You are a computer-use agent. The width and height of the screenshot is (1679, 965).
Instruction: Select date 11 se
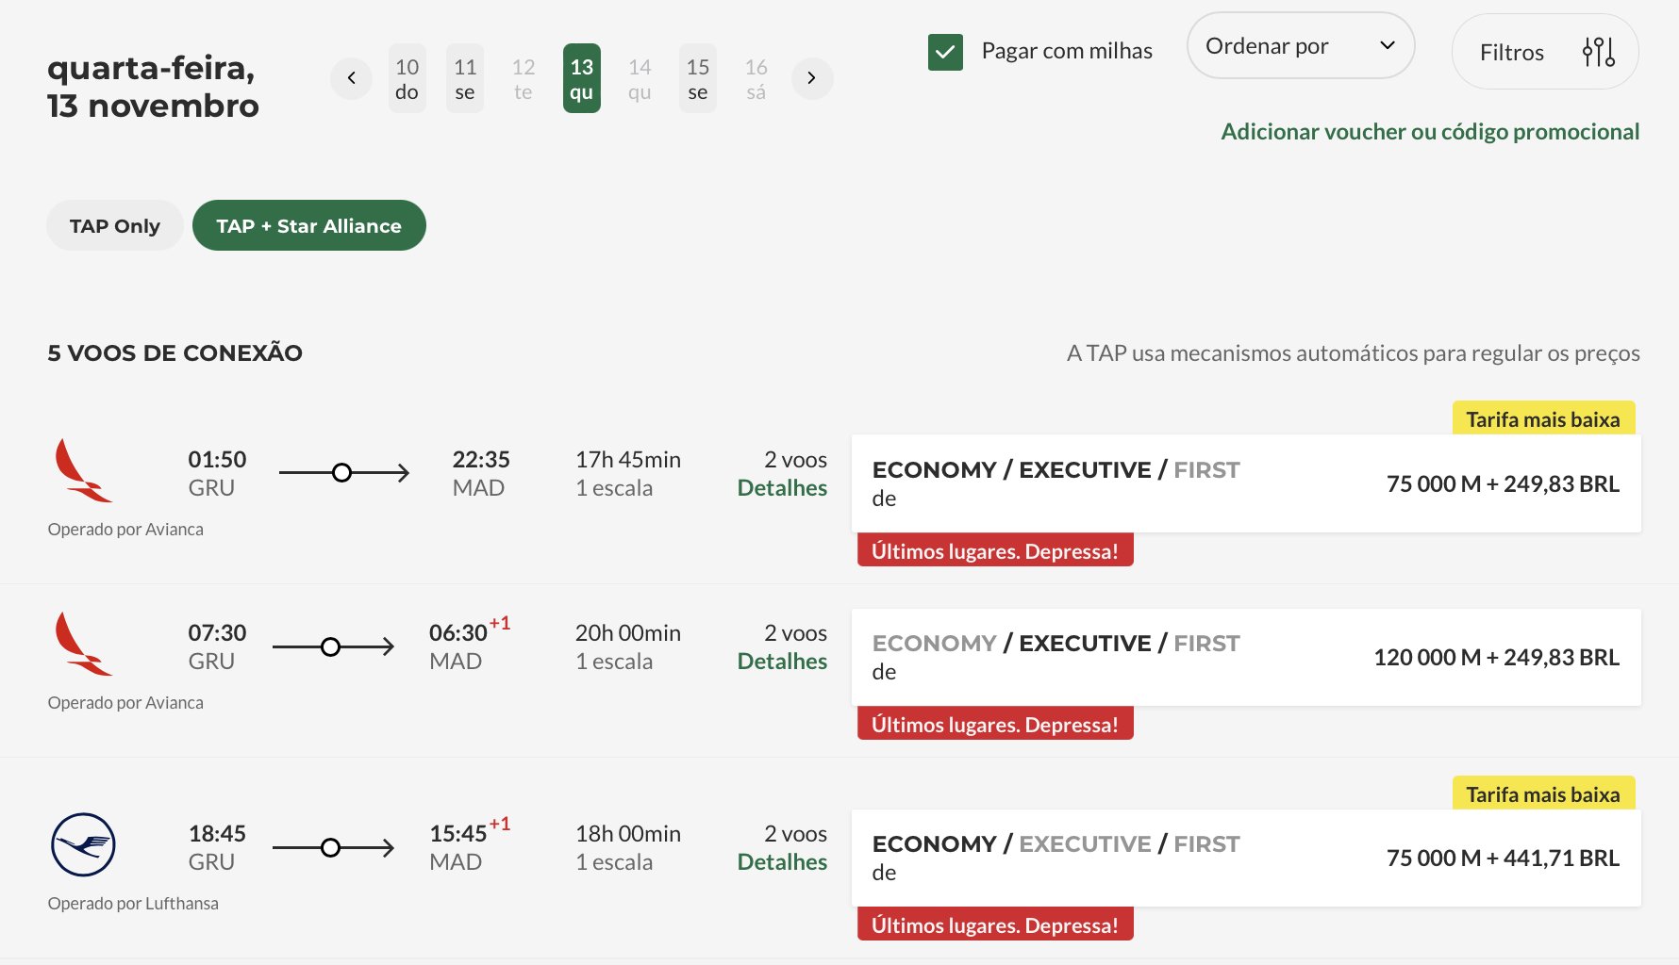coord(465,78)
